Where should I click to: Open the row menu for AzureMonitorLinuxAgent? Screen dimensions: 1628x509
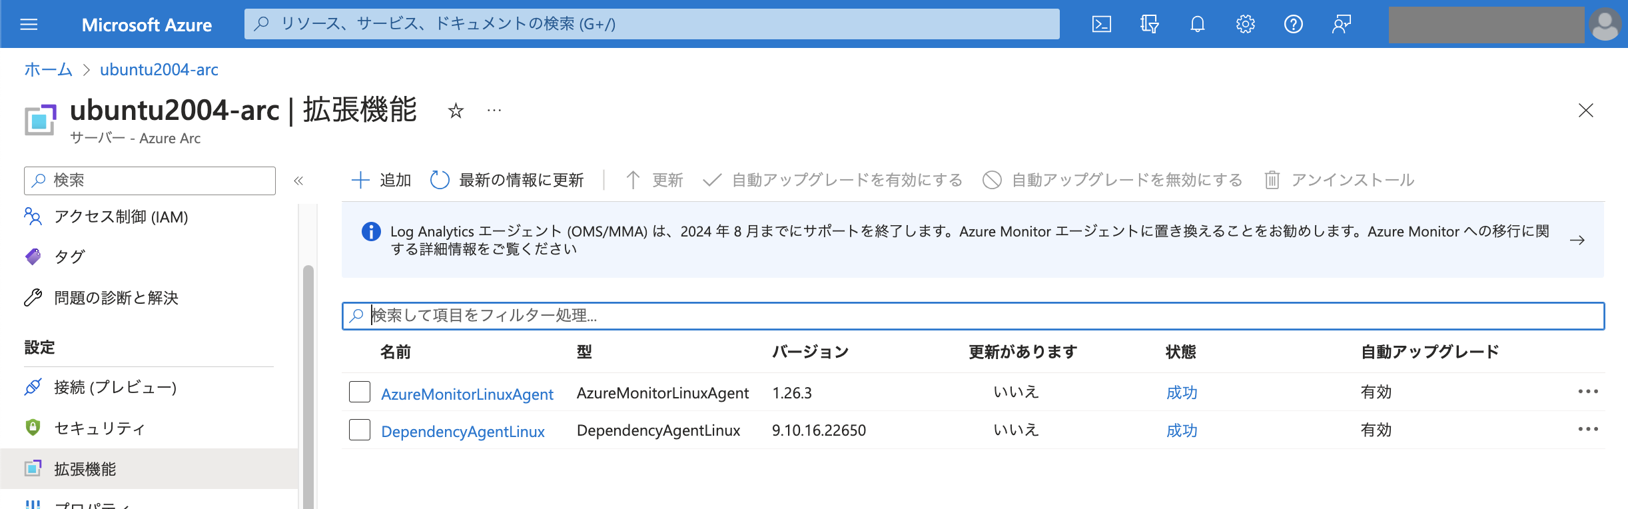(1588, 392)
